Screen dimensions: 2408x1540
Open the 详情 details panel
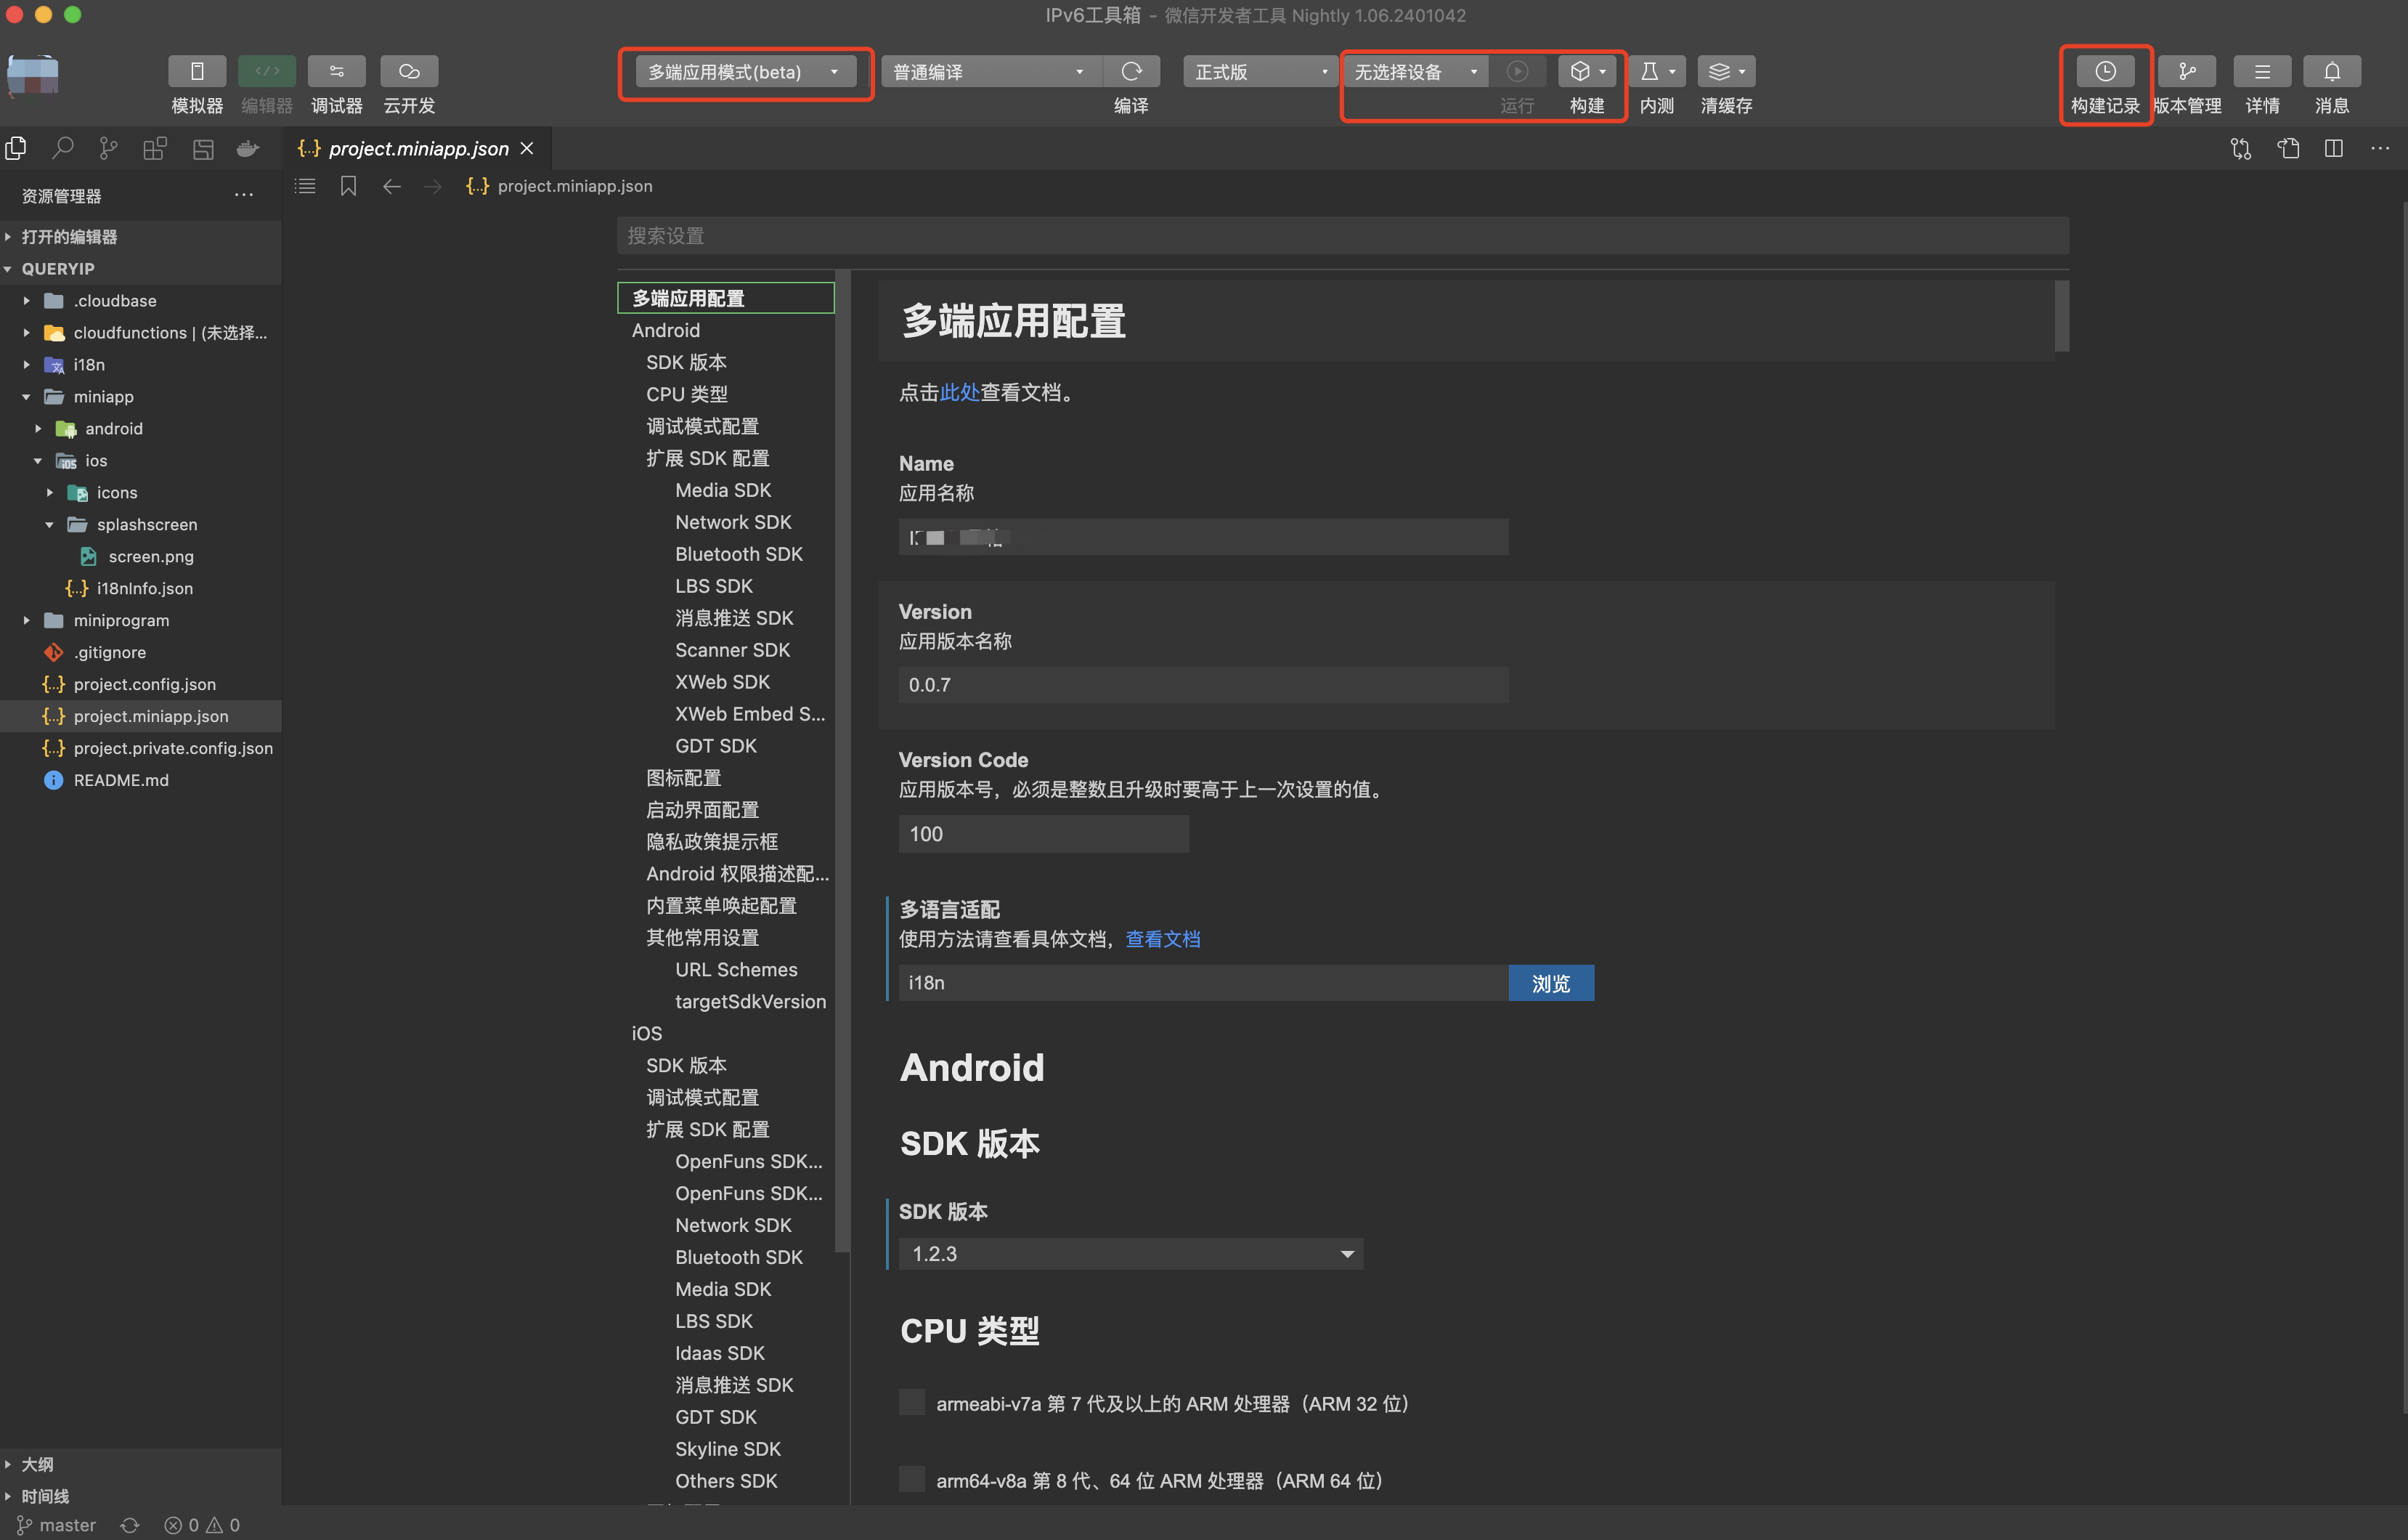point(2262,71)
